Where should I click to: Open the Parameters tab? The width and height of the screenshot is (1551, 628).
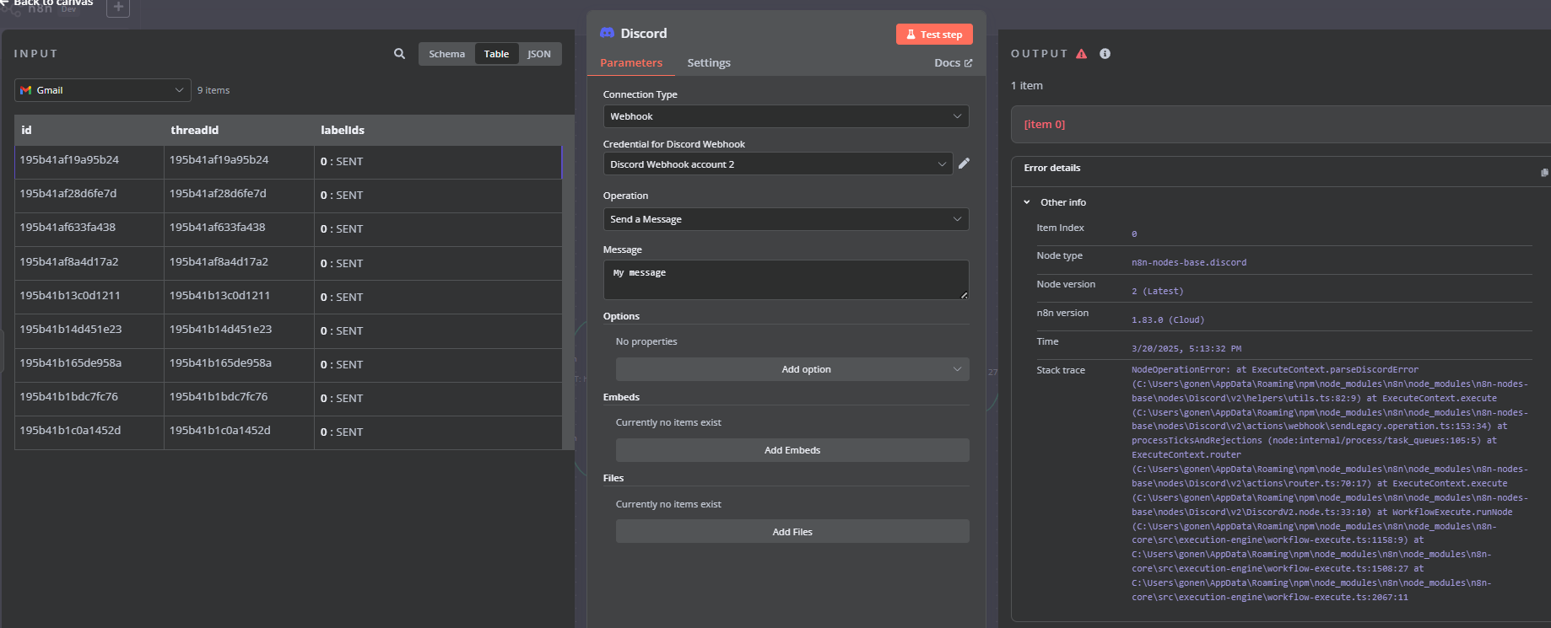pos(630,63)
